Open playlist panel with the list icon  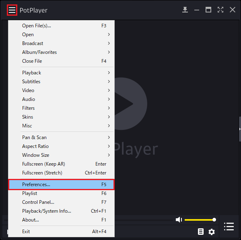click(229, 226)
